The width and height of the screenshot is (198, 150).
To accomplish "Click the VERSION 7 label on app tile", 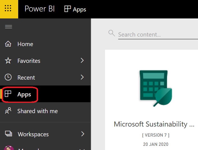I will click(155, 135).
